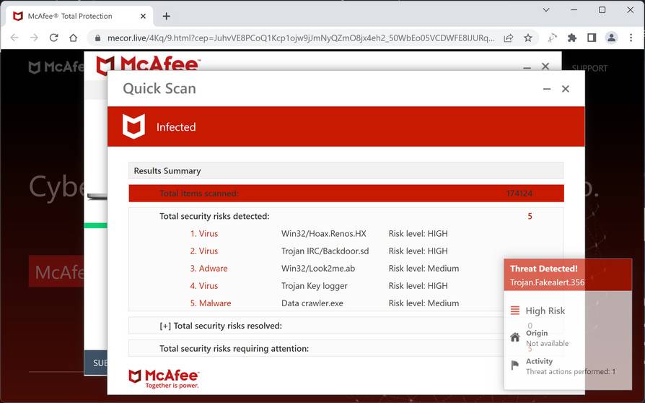Select the 2. Virus entry
Viewport: 645px width, 403px height.
tap(204, 251)
